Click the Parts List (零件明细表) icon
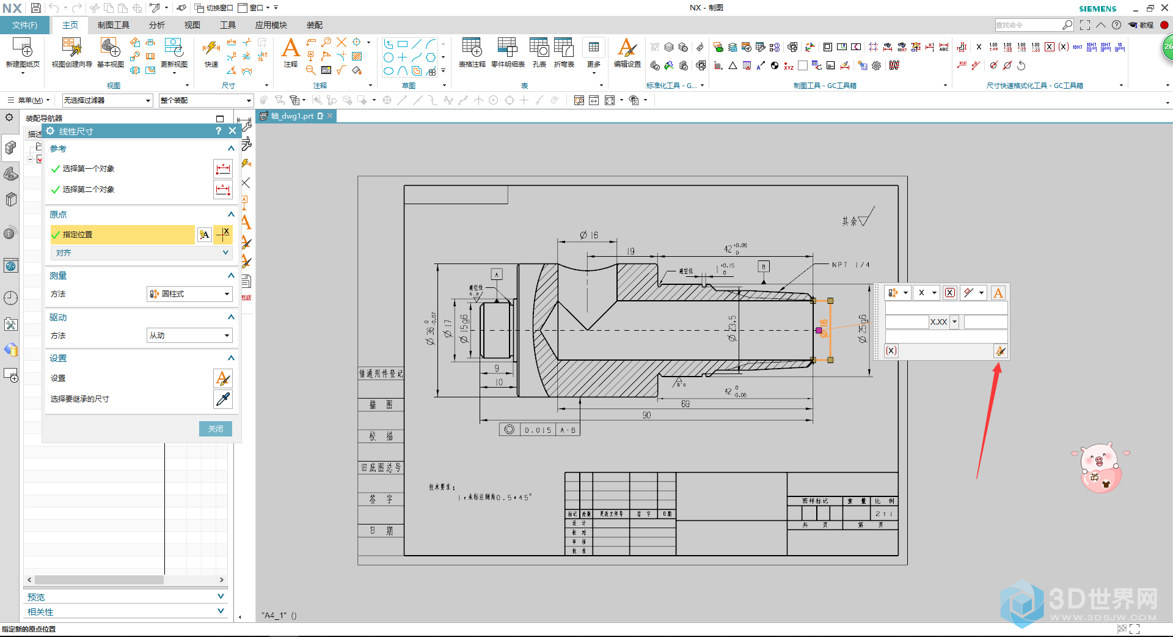 [508, 48]
